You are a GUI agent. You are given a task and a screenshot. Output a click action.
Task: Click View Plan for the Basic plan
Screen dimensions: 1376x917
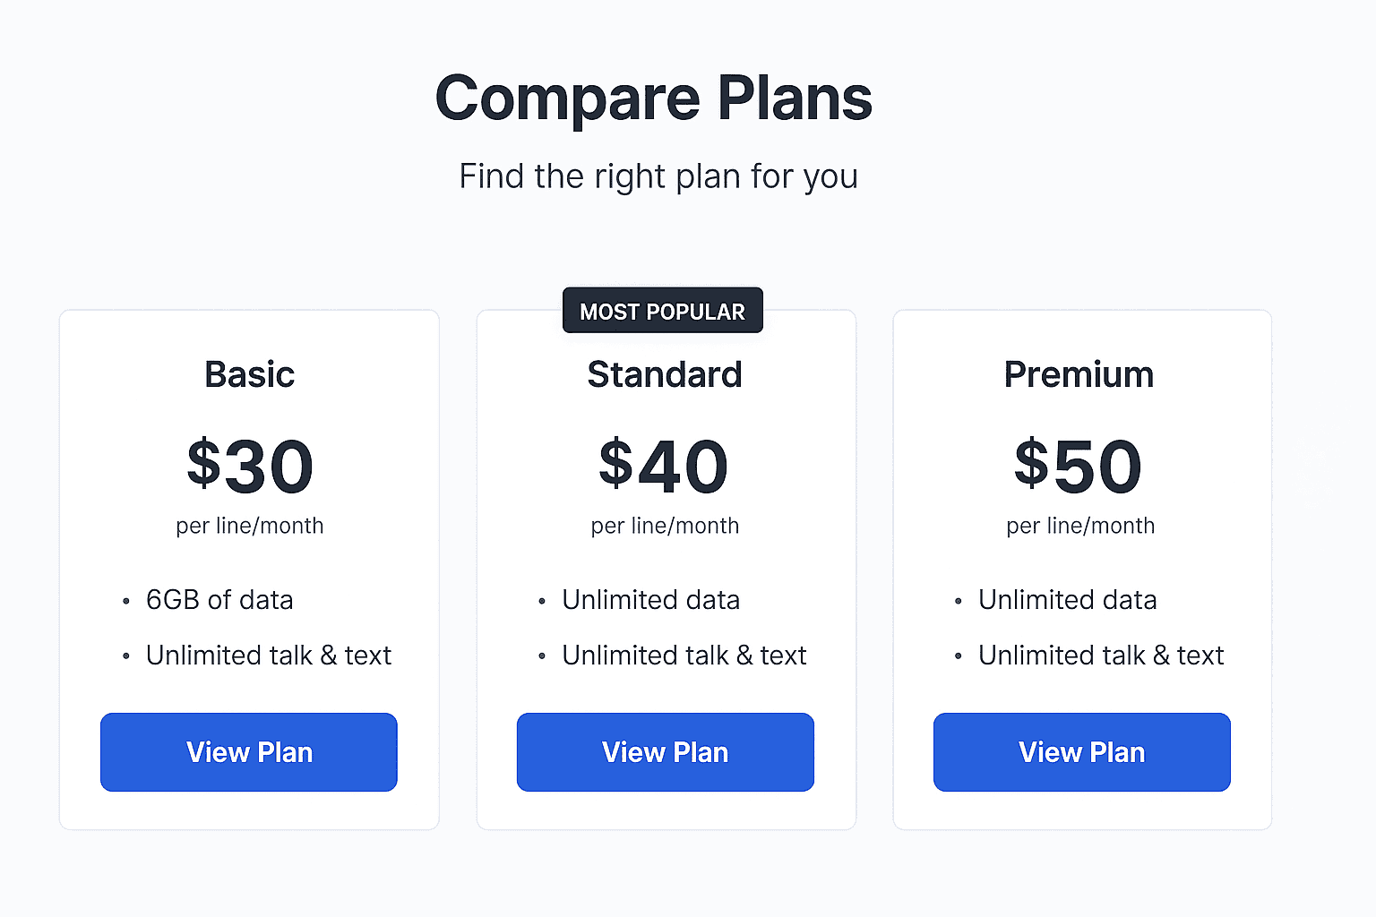click(248, 752)
